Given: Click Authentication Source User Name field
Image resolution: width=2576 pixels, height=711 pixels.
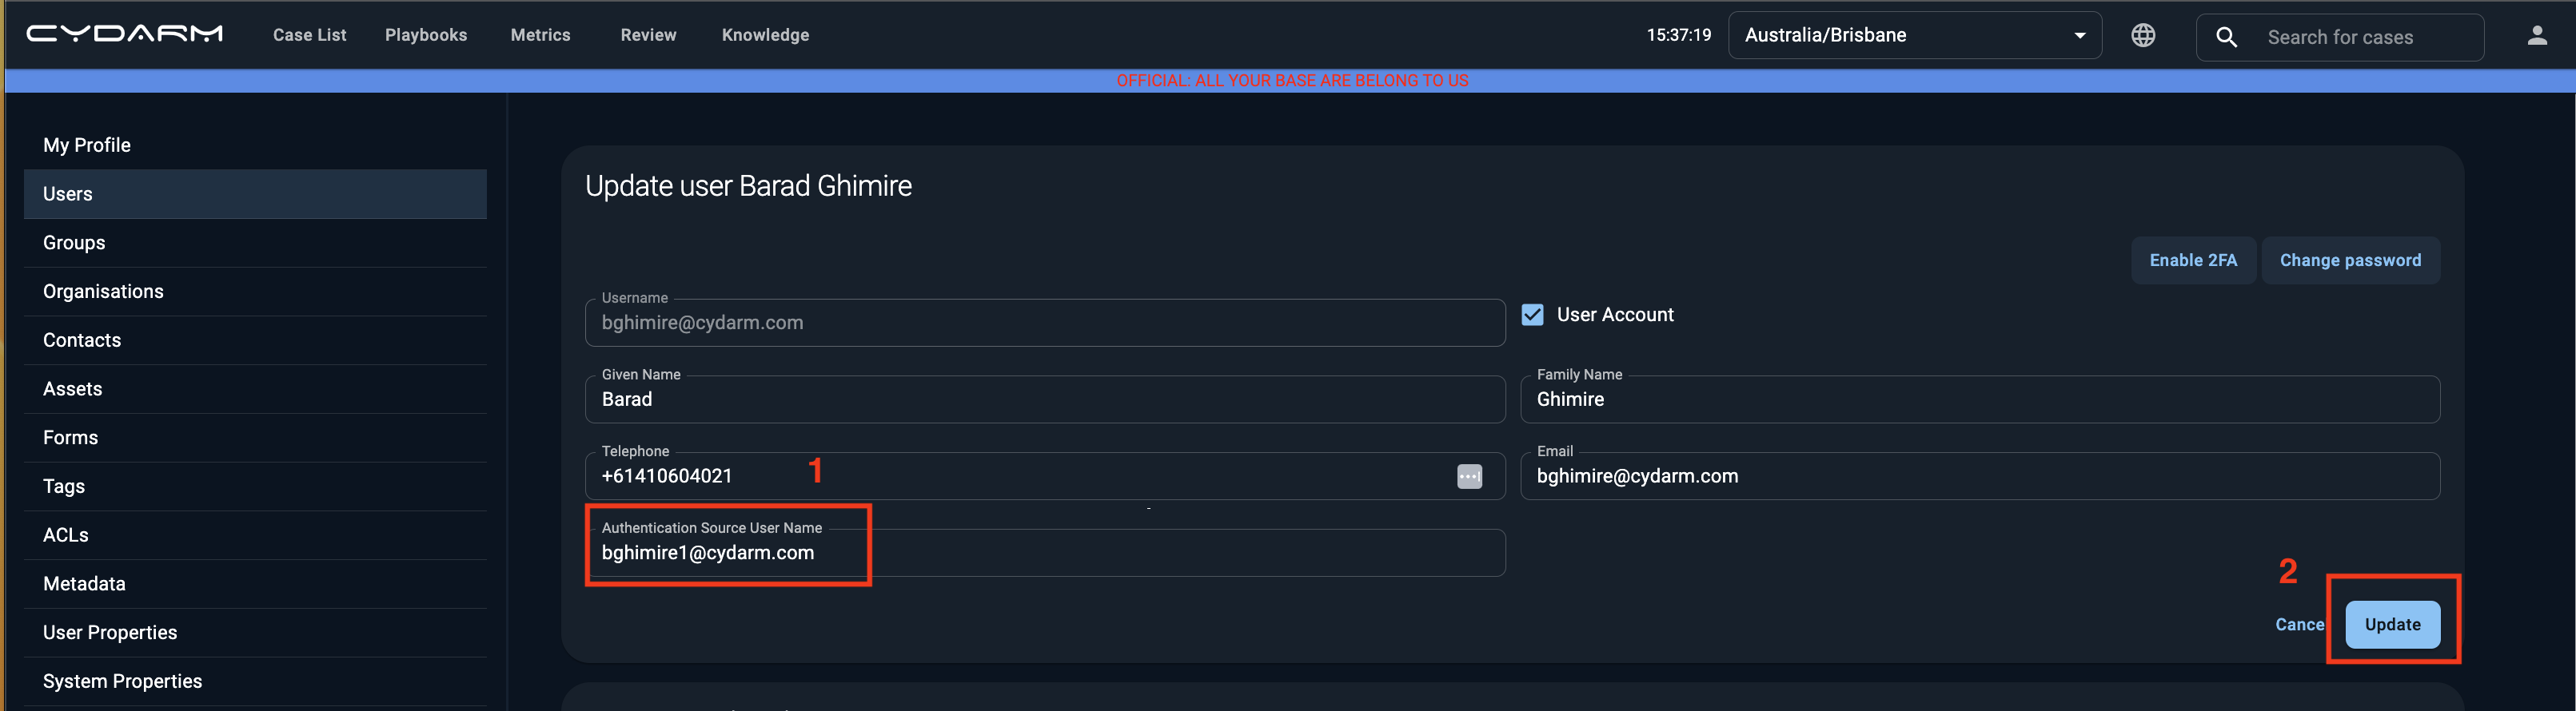Looking at the screenshot, I should pos(1045,553).
